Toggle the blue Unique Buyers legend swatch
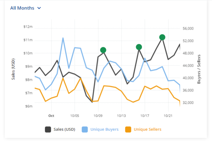 coord(85,129)
